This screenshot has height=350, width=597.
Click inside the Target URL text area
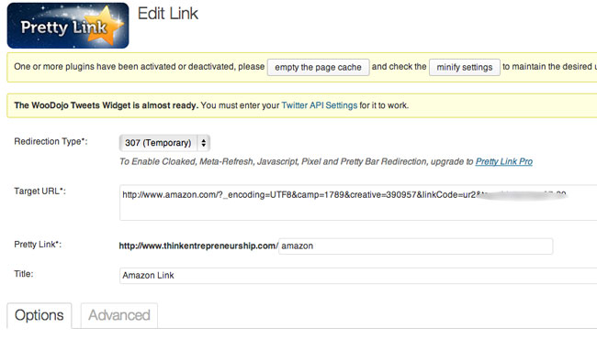click(x=358, y=202)
